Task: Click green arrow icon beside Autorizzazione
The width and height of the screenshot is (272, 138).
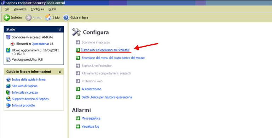Action: [78, 89]
